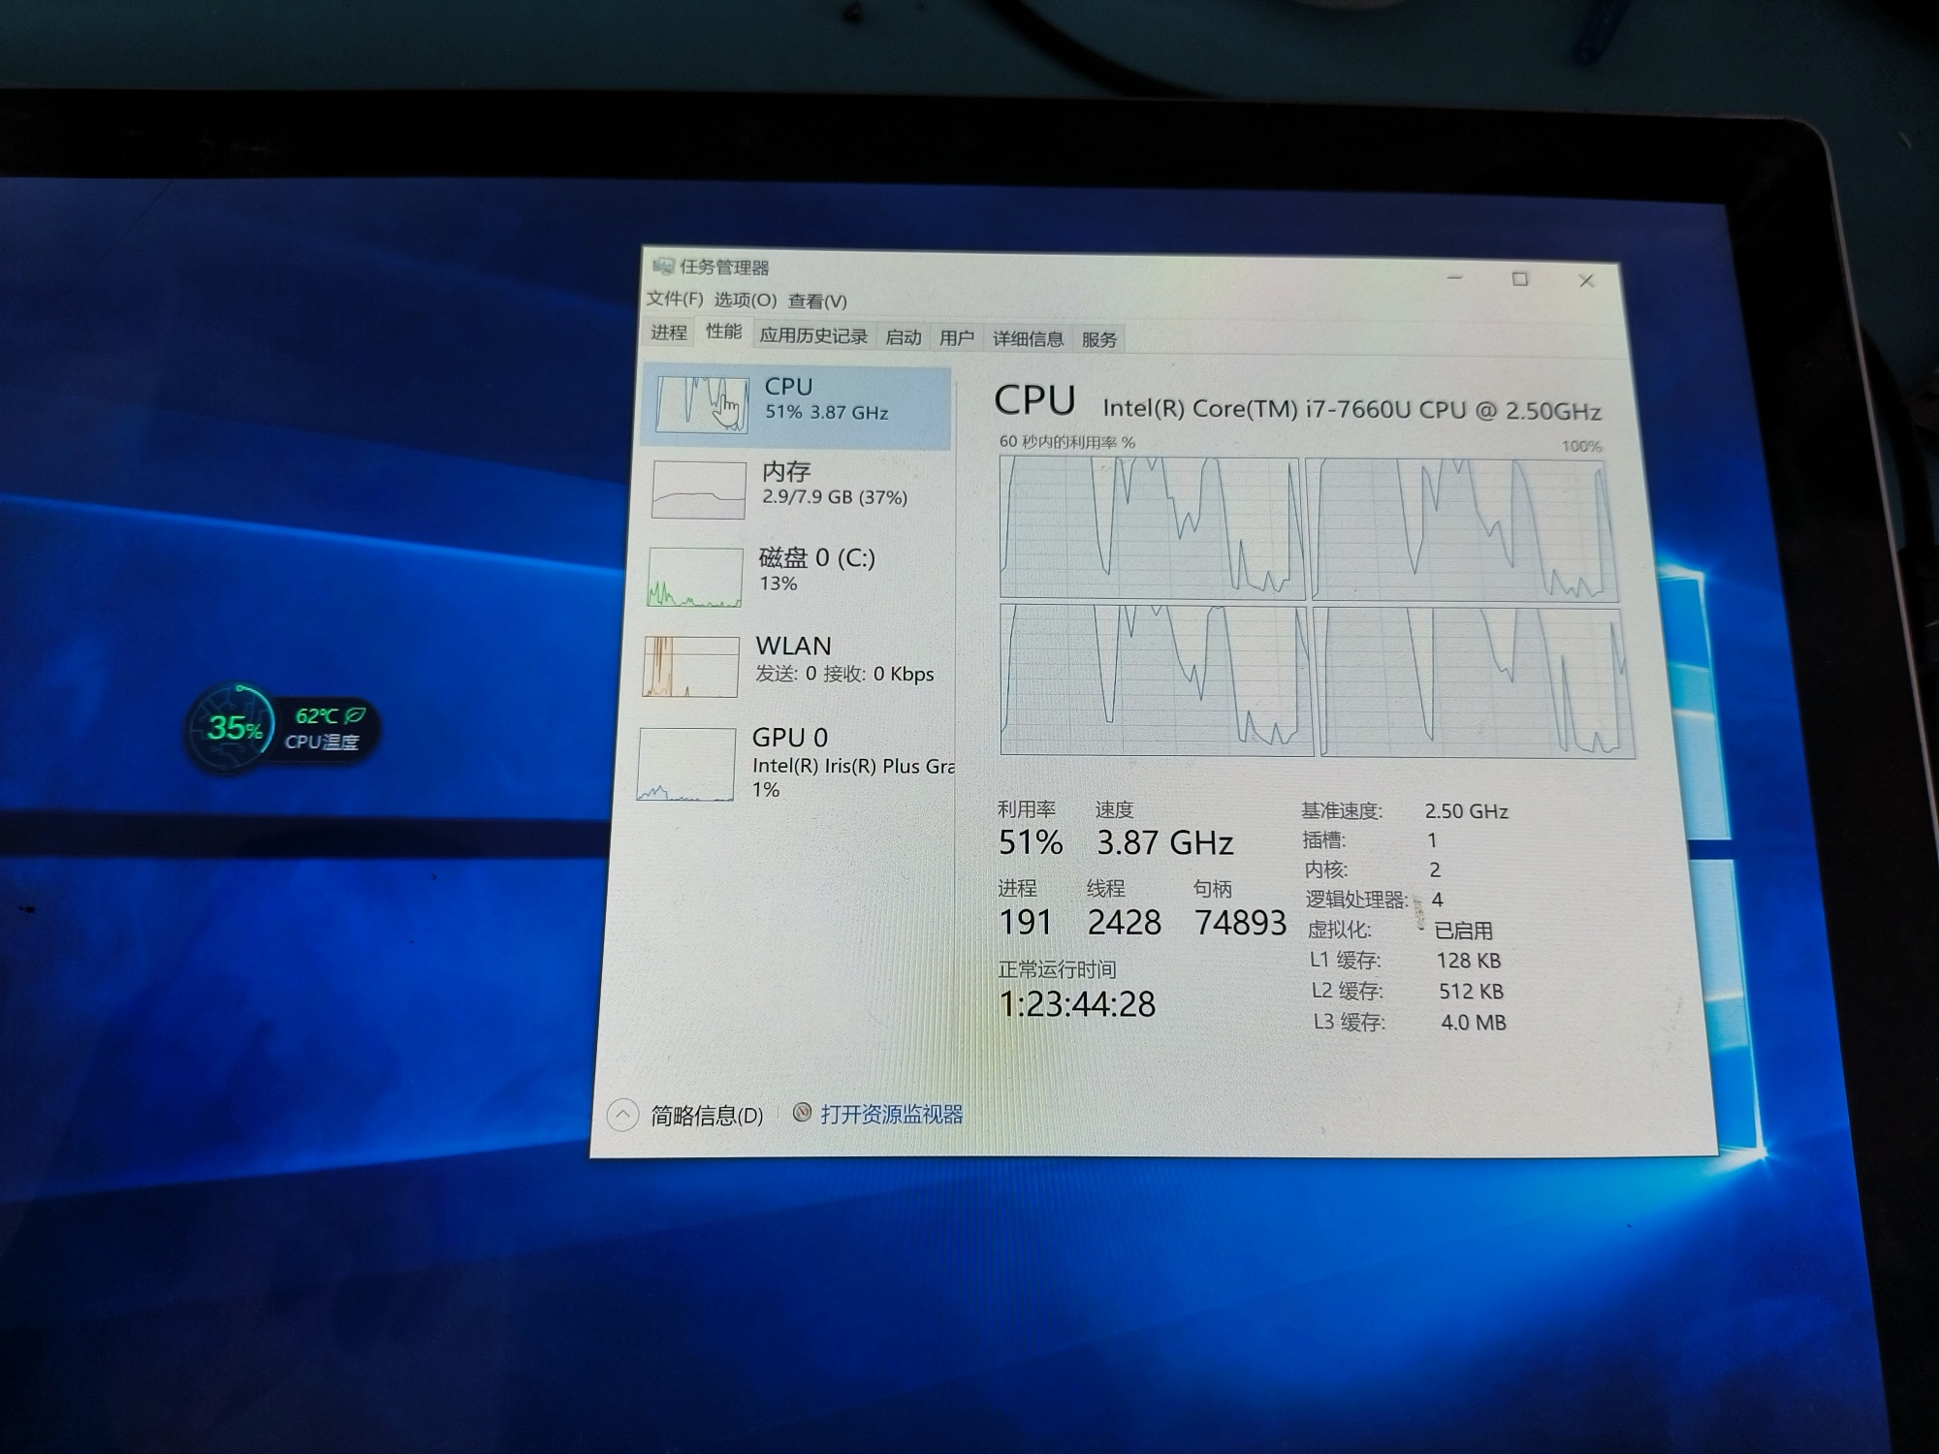Viewport: 1939px width, 1454px height.
Task: Click the 磁盘 0 (C:) label
Action: [x=816, y=558]
